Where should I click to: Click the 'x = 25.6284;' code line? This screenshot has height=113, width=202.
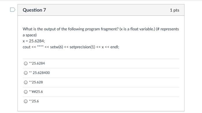click(34, 41)
